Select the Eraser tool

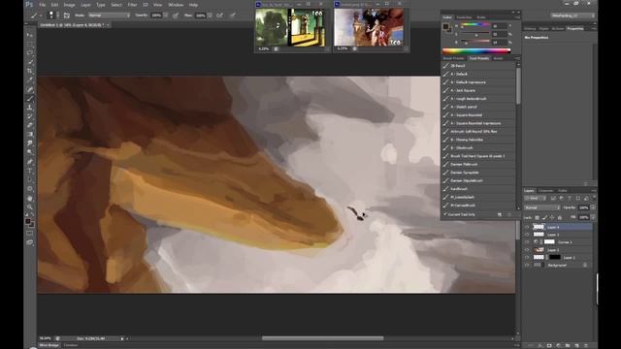click(30, 125)
